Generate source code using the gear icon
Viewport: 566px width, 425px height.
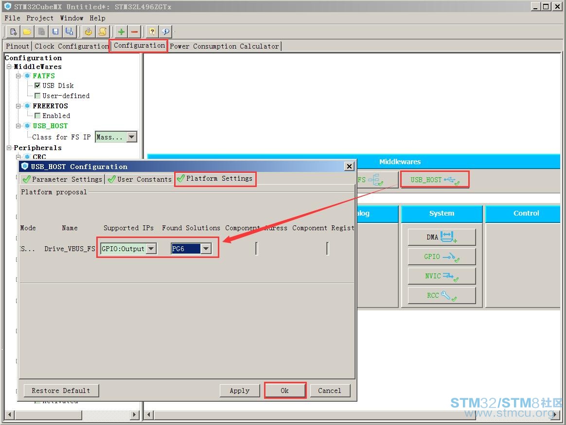(88, 32)
